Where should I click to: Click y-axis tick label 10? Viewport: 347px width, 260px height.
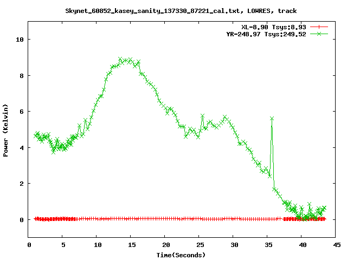[x=20, y=40]
